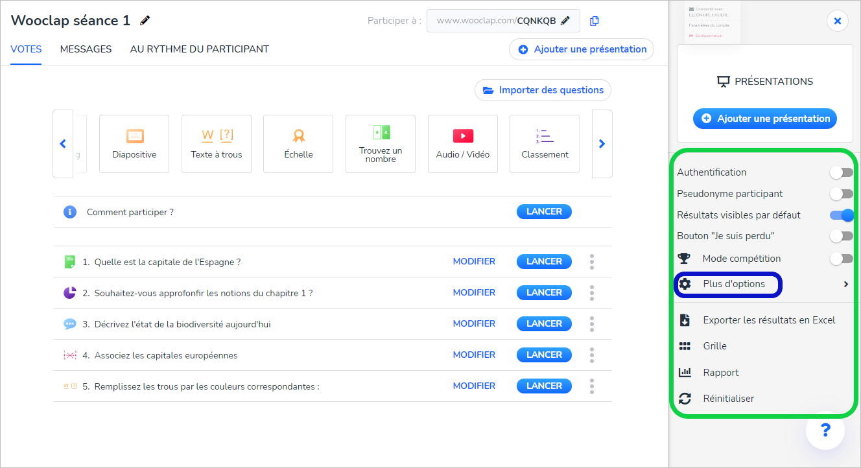
Task: Launch question 3 about biodiversité
Action: (544, 323)
